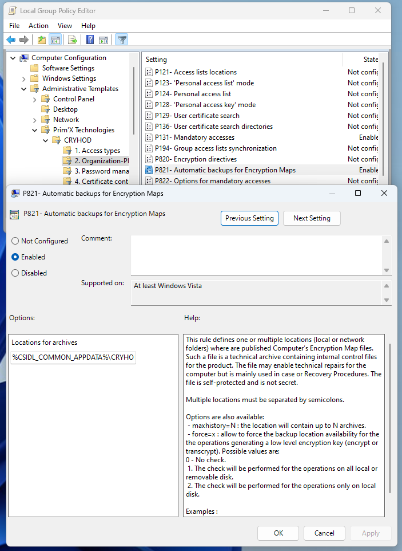Click the Back arrow in the toolbar
This screenshot has width=402, height=551.
[x=11, y=40]
